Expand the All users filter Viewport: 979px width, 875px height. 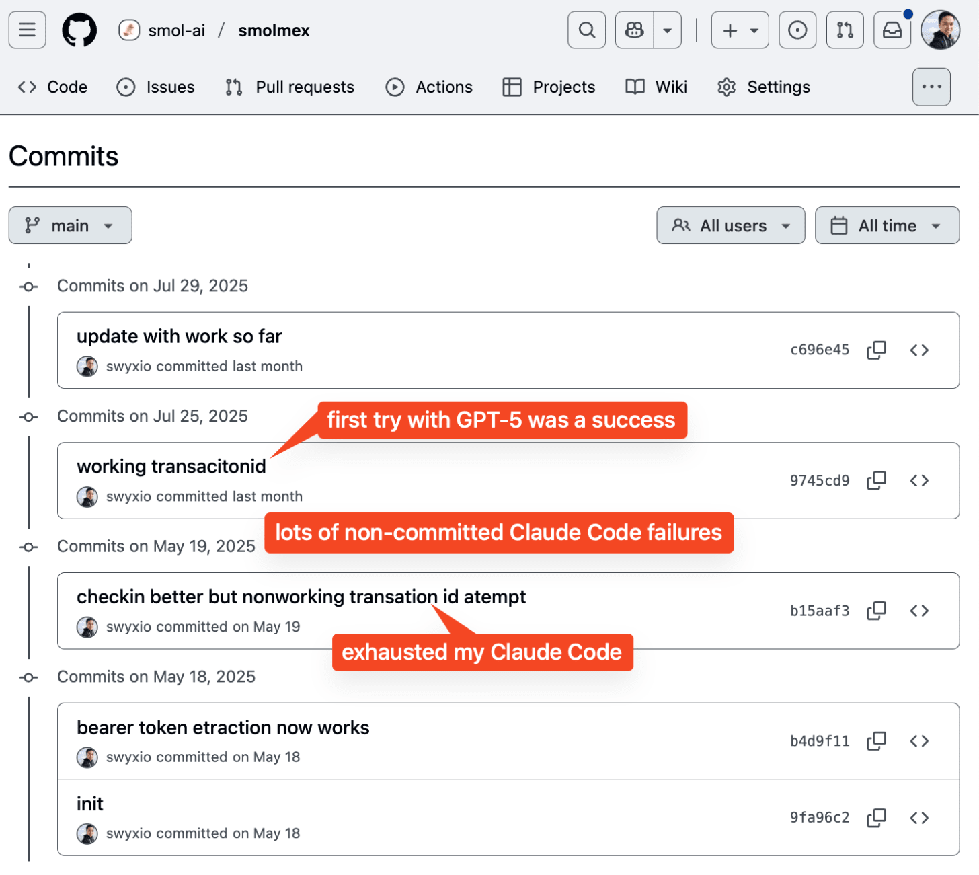click(731, 225)
